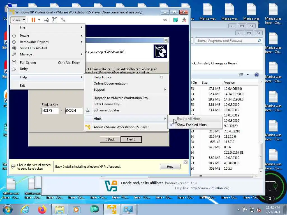Open the Manage submenu
This screenshot has width=287, height=215.
[x=48, y=54]
